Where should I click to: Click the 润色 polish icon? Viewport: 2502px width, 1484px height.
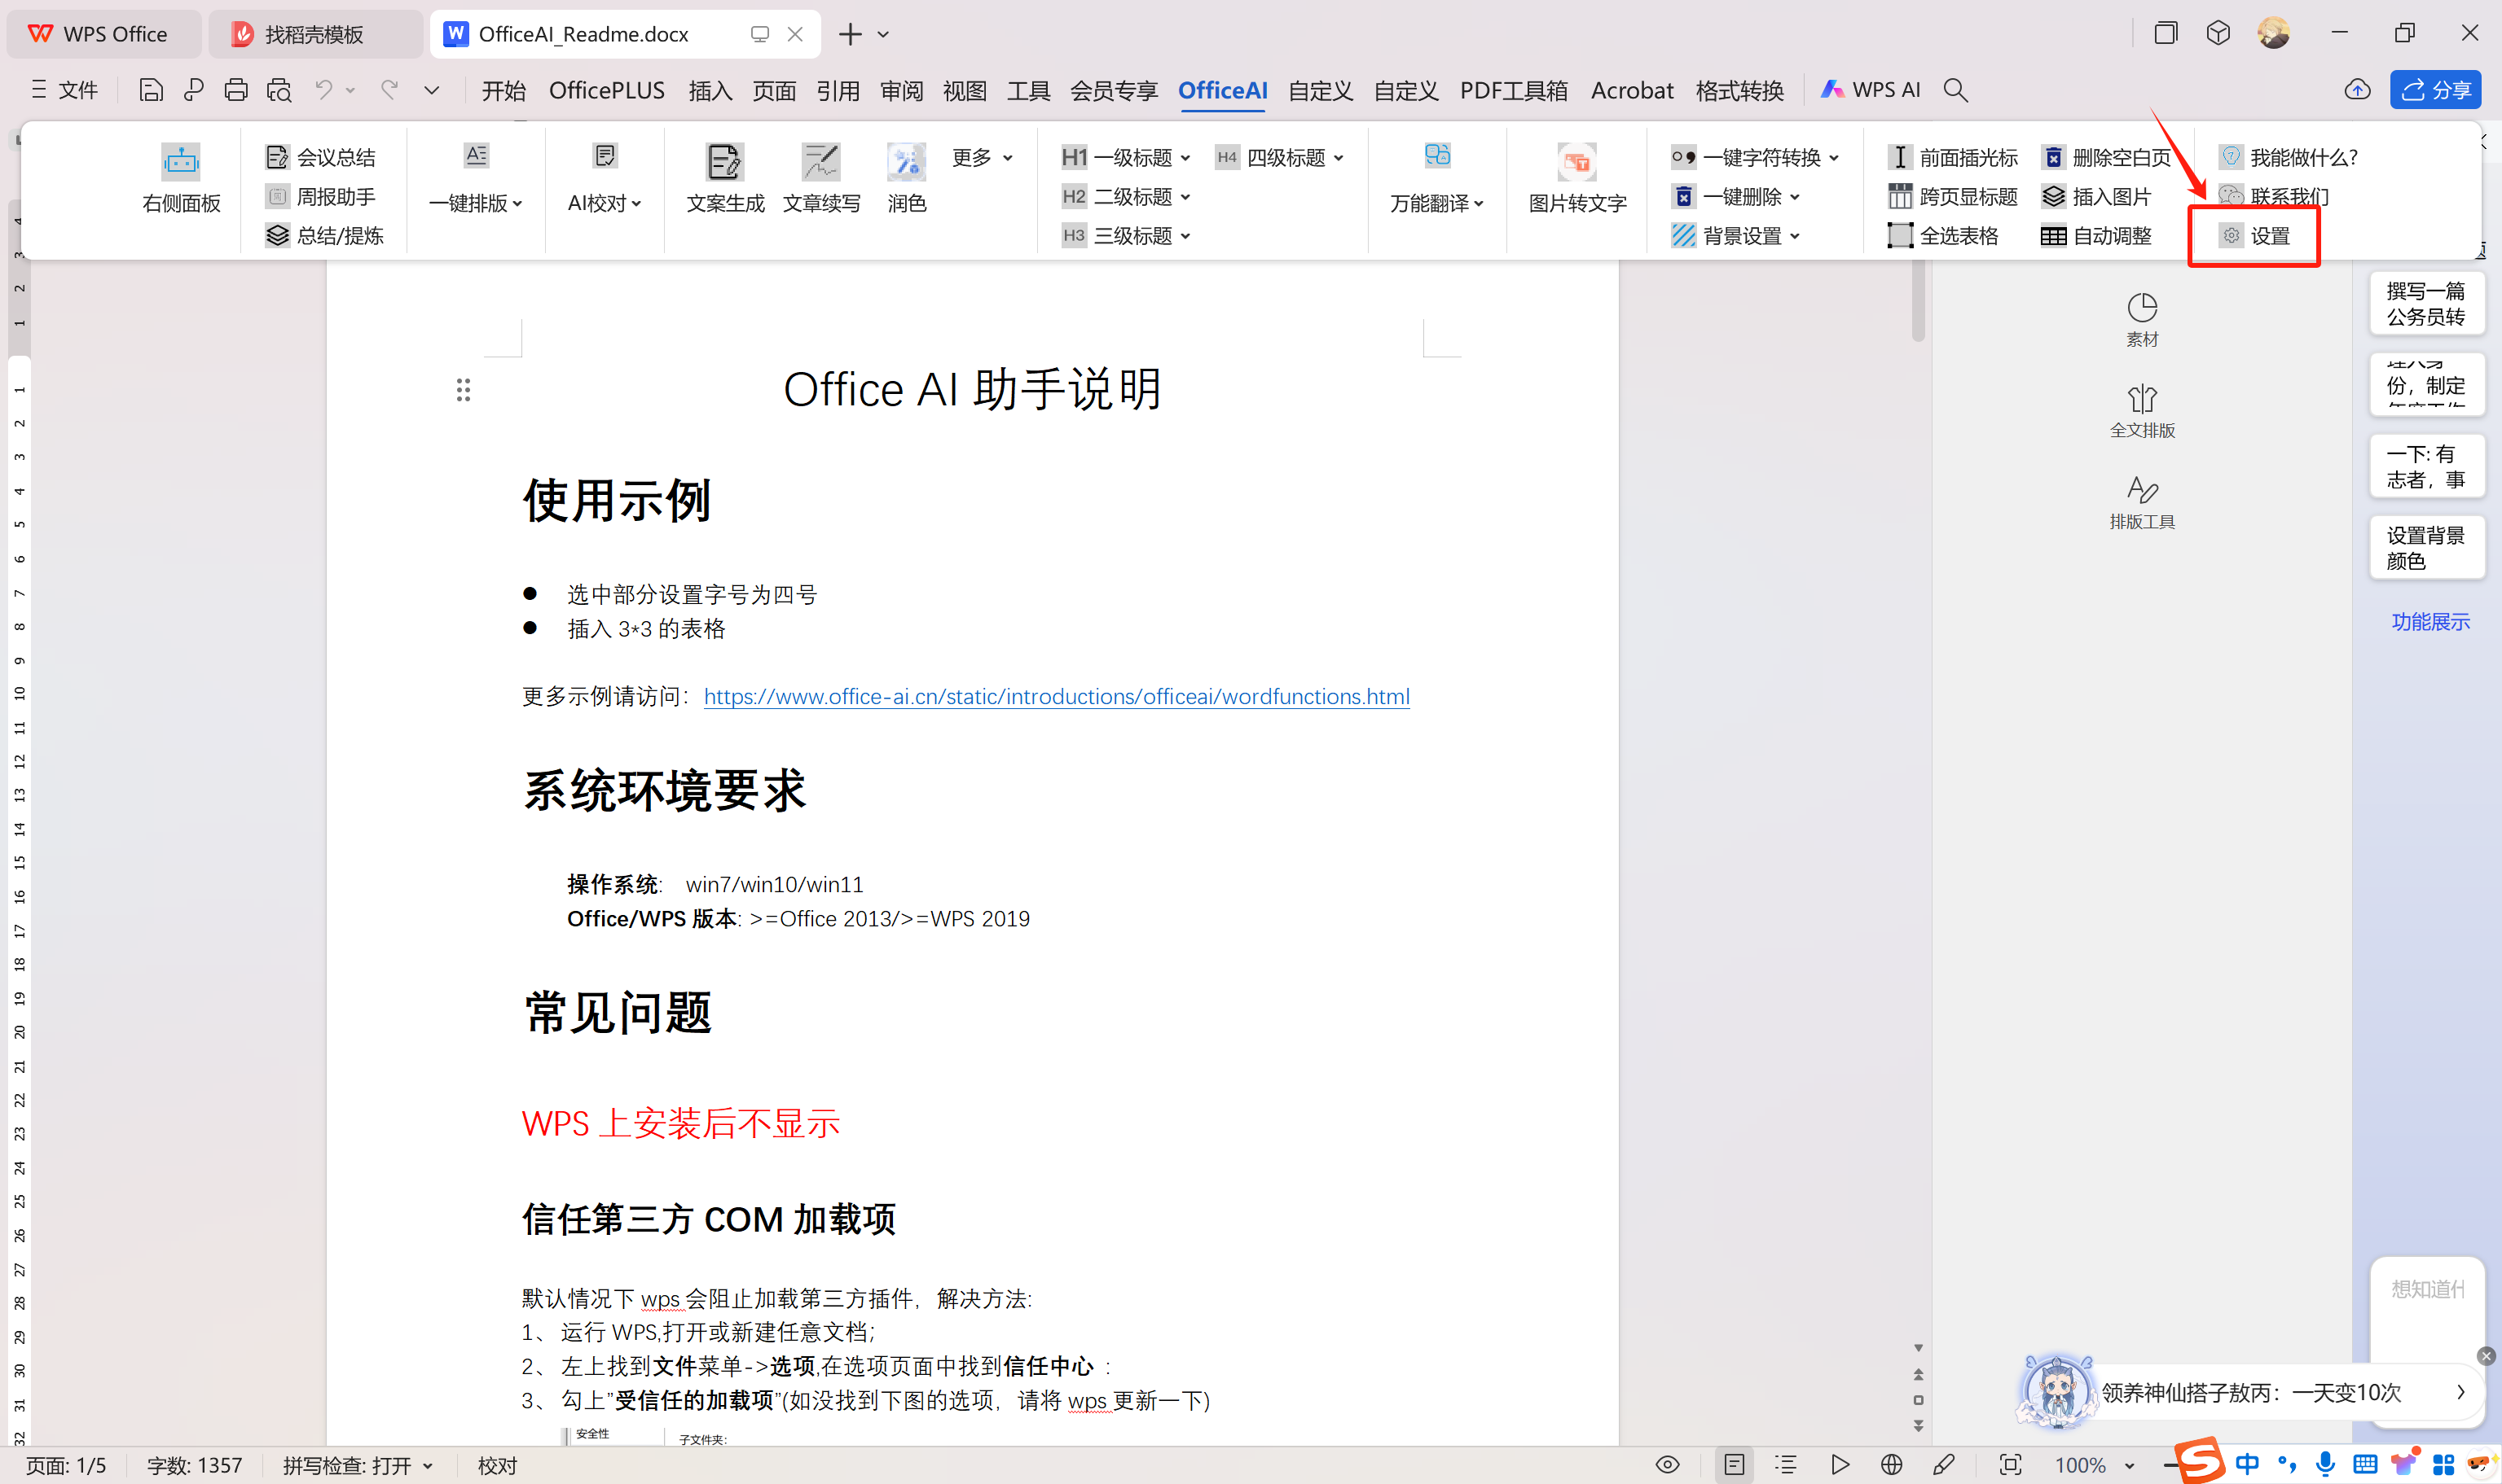click(x=907, y=179)
